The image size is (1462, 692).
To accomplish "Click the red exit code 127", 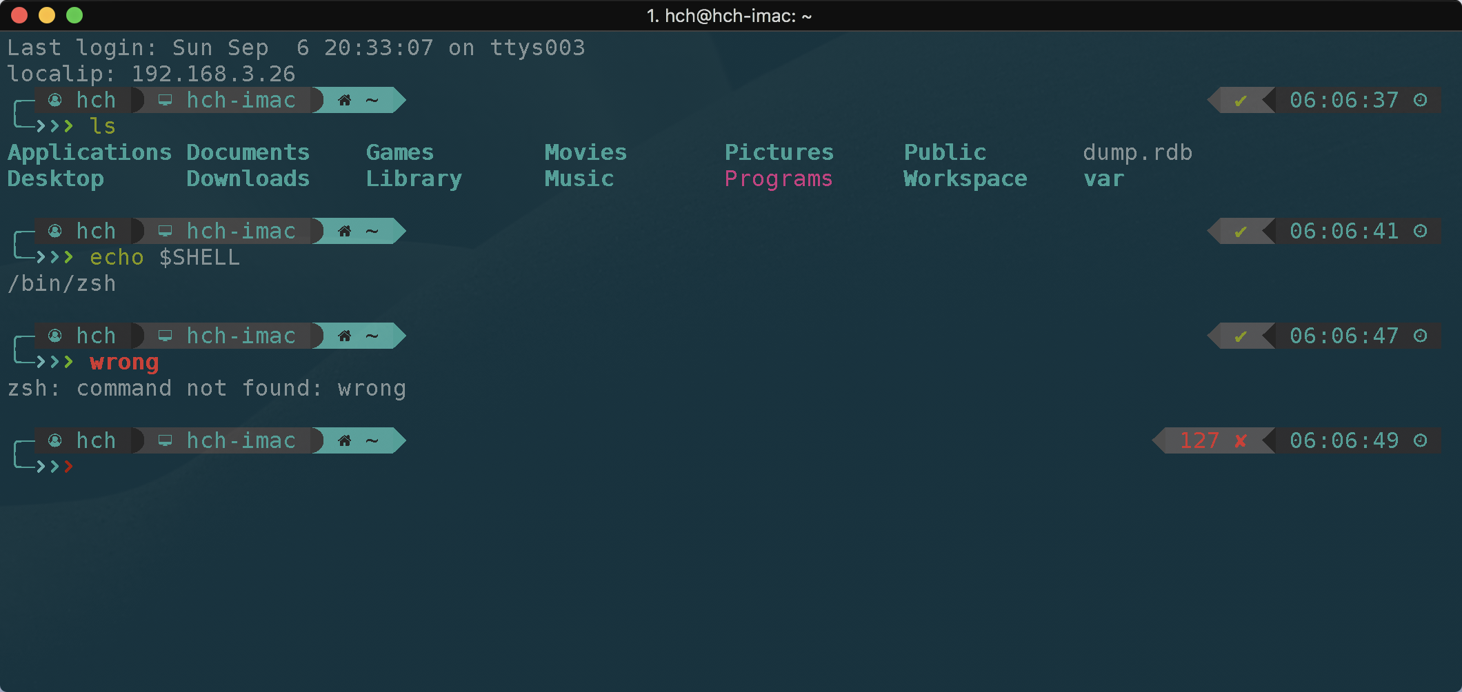I will pyautogui.click(x=1199, y=440).
